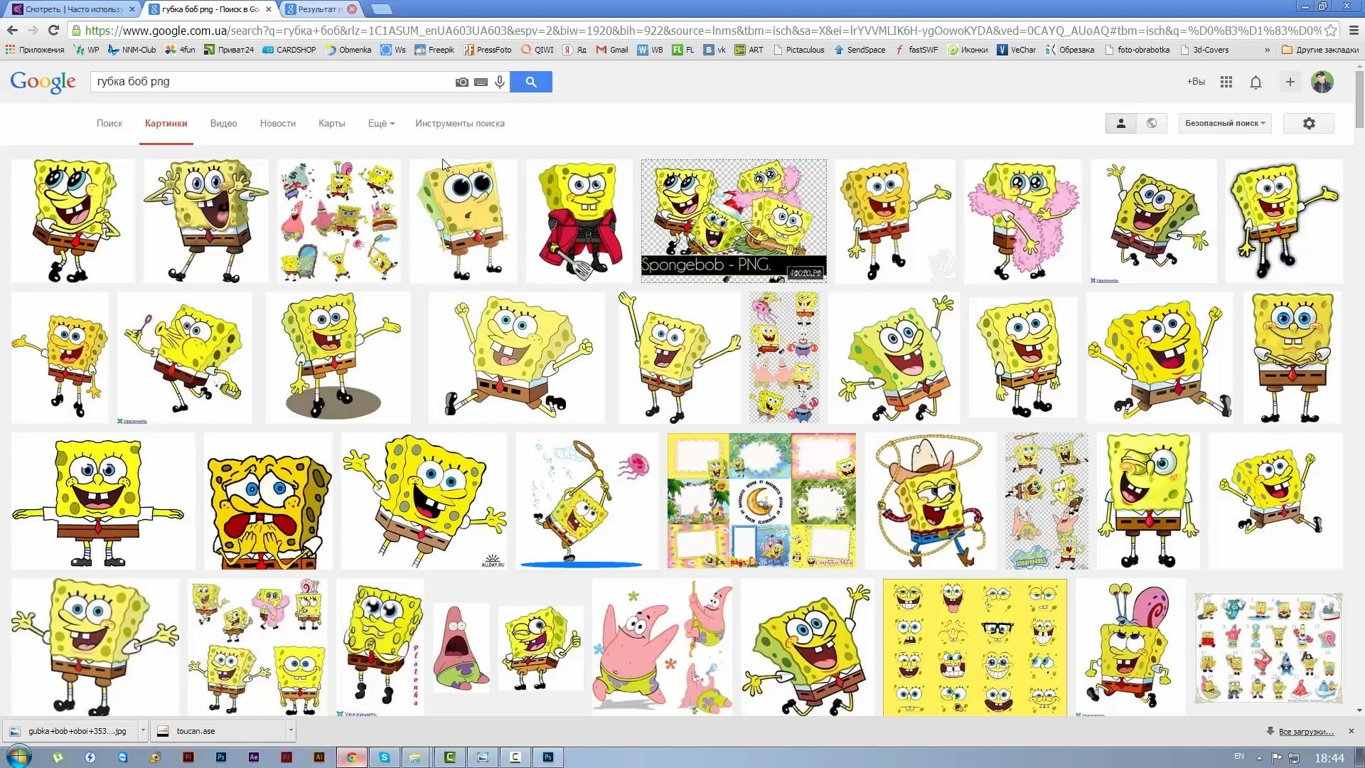Image resolution: width=1365 pixels, height=768 pixels.
Task: Switch to the Карты tab
Action: pyautogui.click(x=332, y=123)
